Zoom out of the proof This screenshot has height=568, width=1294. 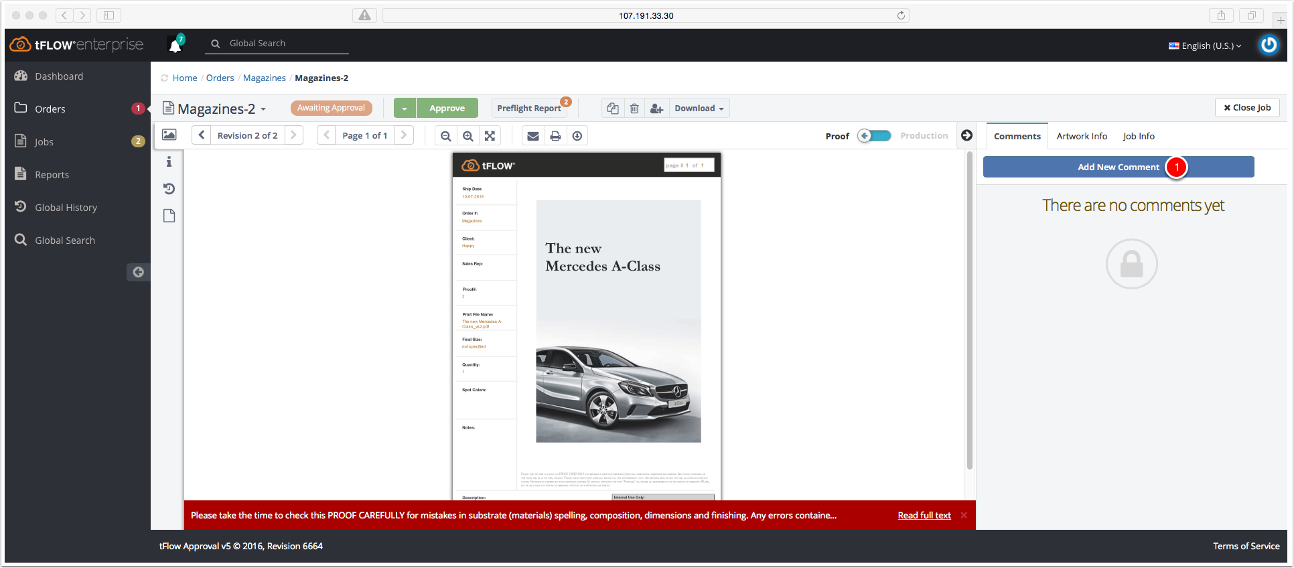point(445,136)
